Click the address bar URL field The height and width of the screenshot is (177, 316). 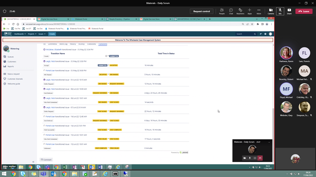pyautogui.click(x=131, y=24)
